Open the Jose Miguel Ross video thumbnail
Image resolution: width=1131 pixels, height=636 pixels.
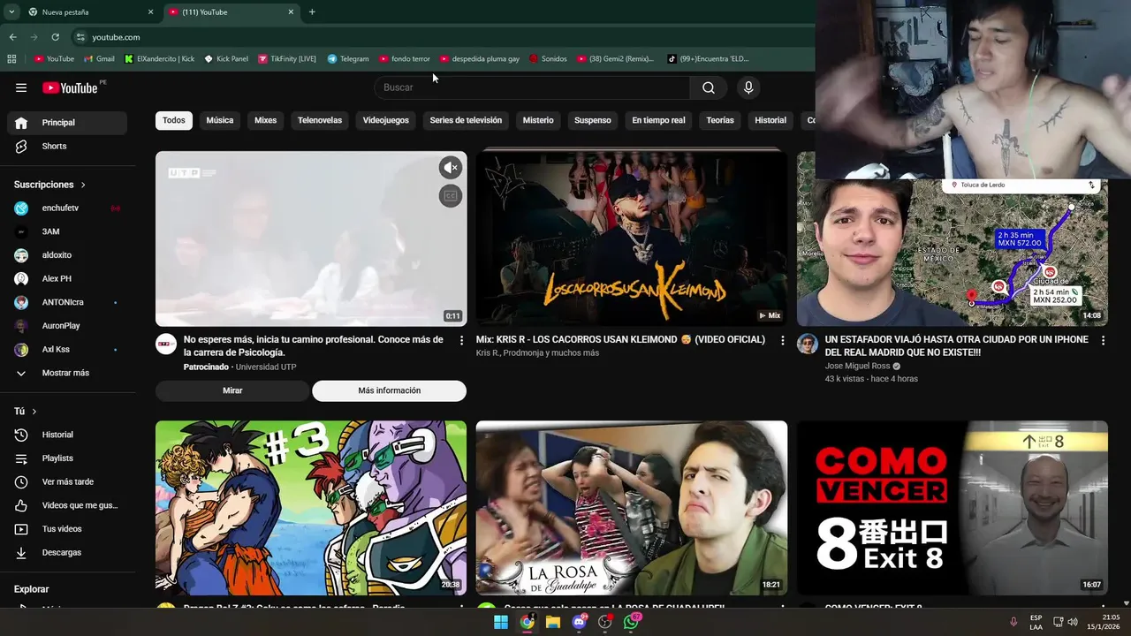click(953, 254)
